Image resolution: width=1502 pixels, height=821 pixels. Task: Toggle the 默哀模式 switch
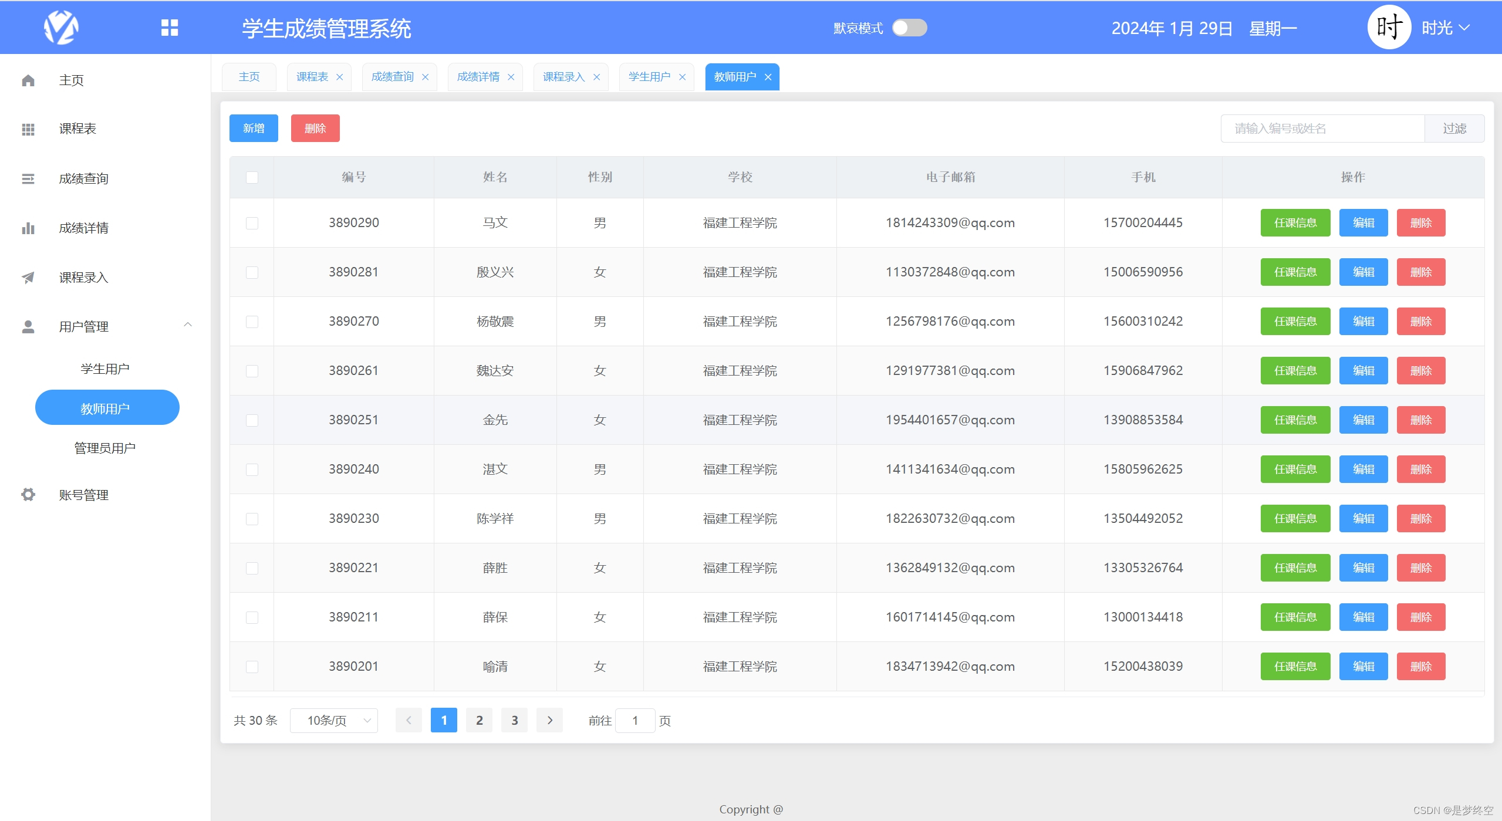[x=909, y=28]
